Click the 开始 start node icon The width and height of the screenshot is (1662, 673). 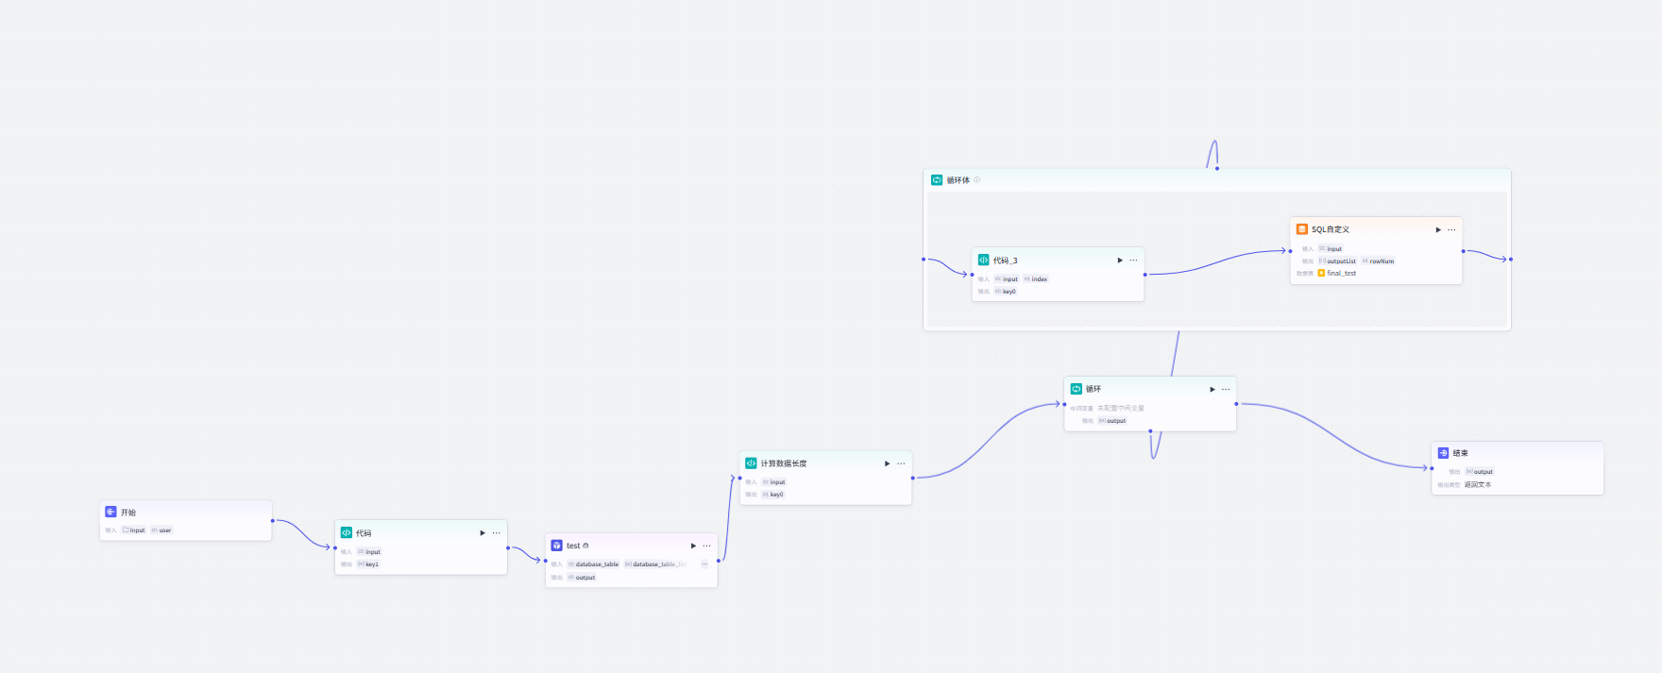pyautogui.click(x=110, y=512)
